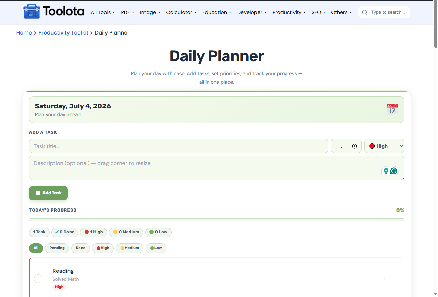This screenshot has width=438, height=297.
Task: Expand the Others menu
Action: click(341, 12)
